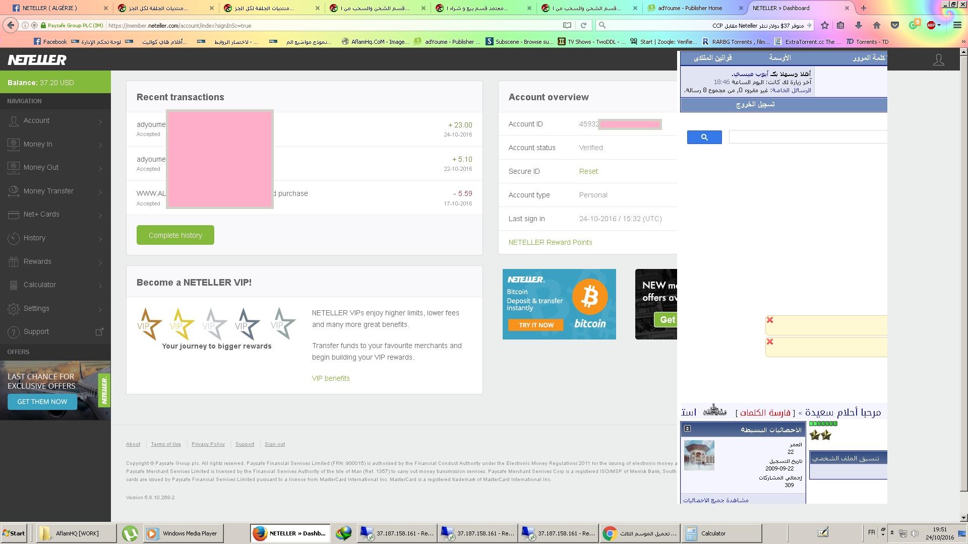
Task: Click the Calculator sidebar icon
Action: pos(14,285)
